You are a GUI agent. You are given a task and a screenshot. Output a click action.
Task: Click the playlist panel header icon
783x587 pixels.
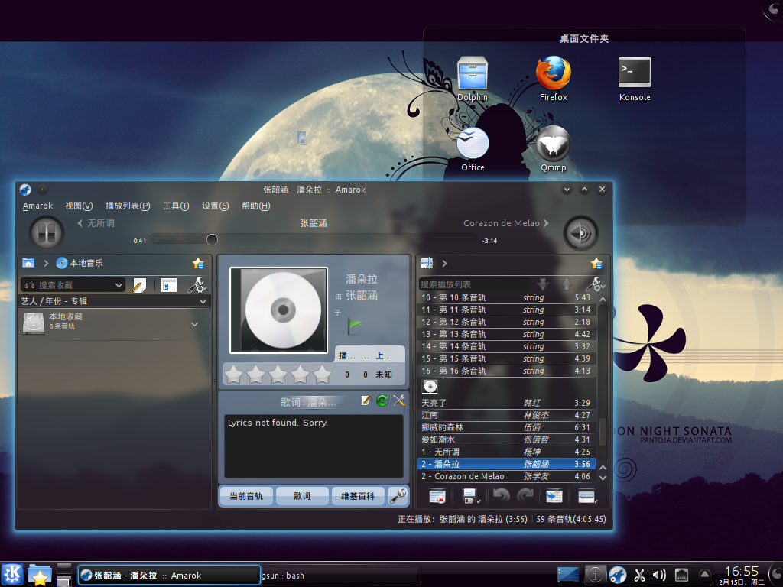(427, 263)
